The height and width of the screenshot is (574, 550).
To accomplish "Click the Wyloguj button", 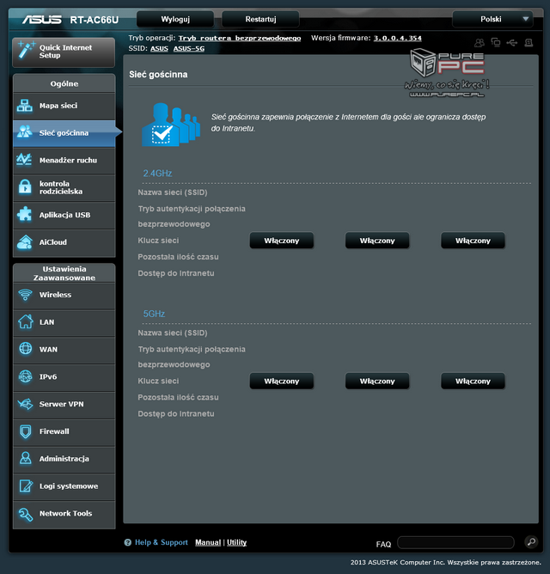I will pyautogui.click(x=175, y=19).
